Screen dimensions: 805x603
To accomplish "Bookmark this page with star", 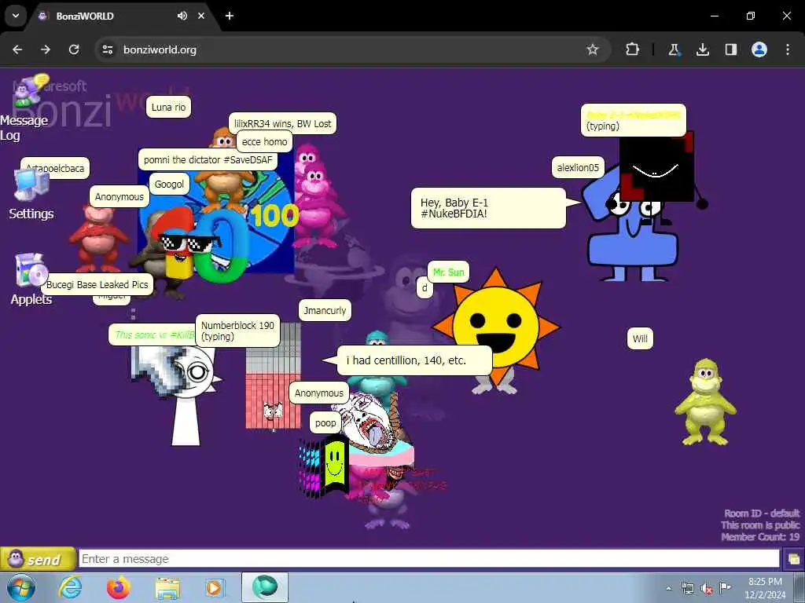I will click(x=593, y=49).
